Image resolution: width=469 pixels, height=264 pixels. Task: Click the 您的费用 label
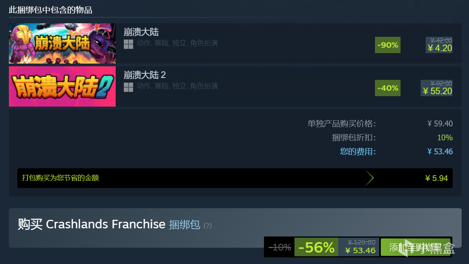358,152
